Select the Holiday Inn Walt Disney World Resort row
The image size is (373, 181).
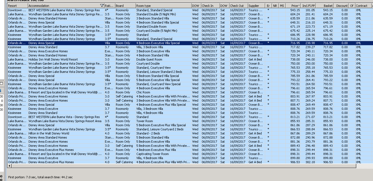click(190, 59)
